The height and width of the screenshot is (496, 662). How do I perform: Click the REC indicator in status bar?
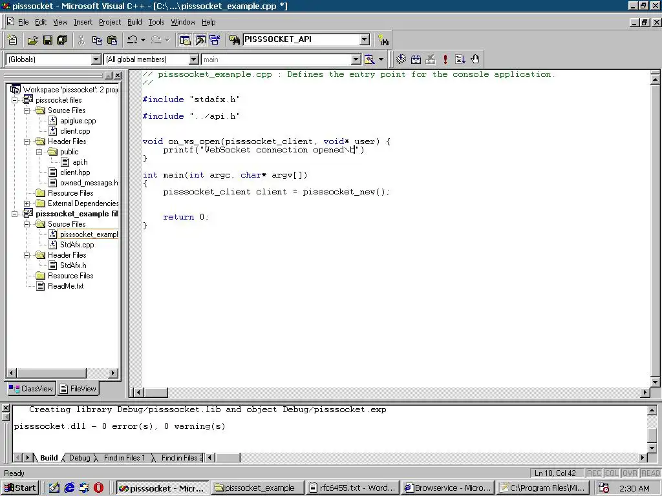coord(594,473)
